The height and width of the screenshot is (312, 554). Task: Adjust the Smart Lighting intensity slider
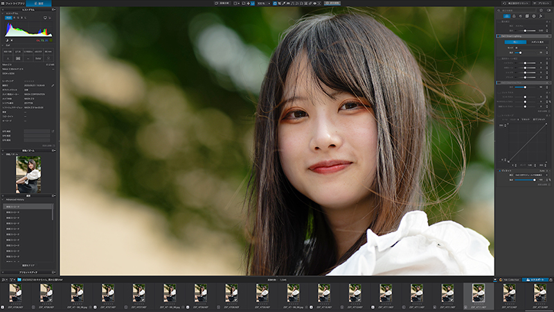coord(526,53)
